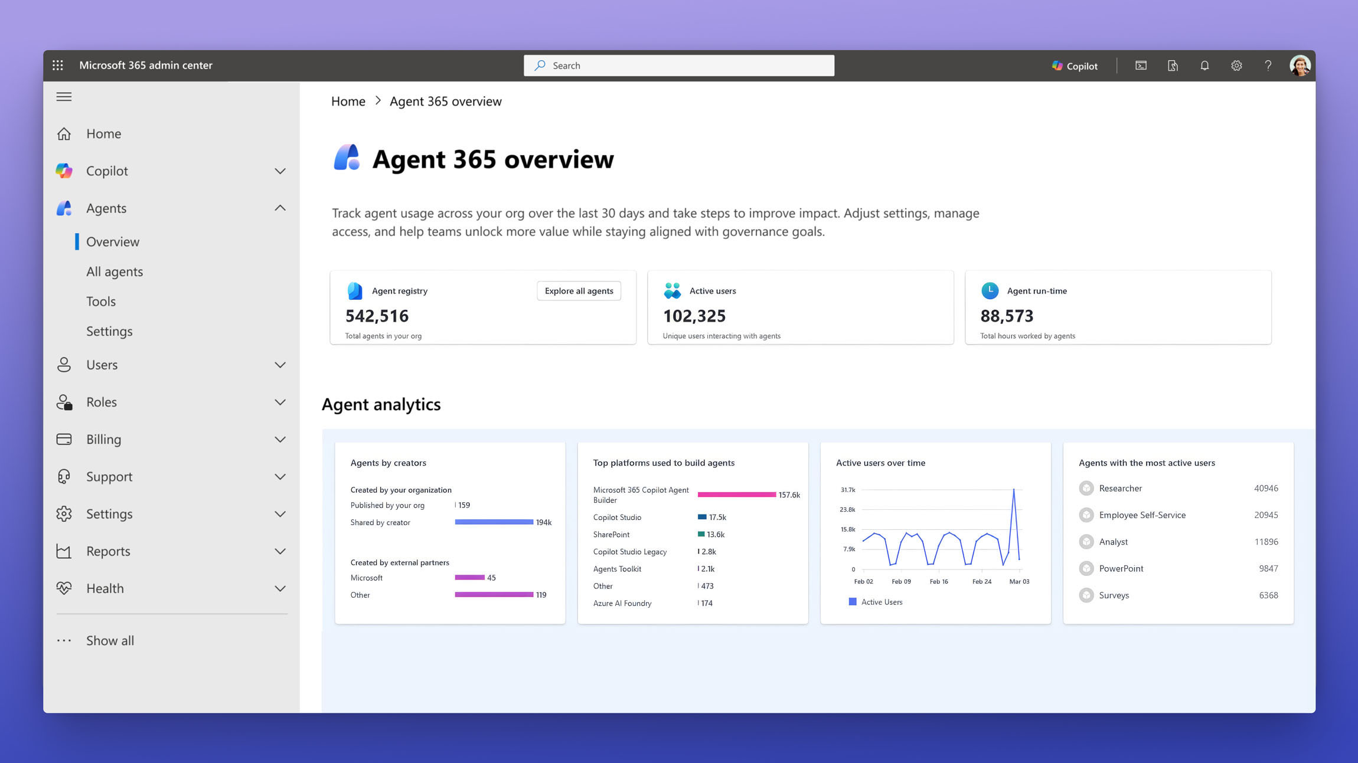The width and height of the screenshot is (1358, 763).
Task: Select the Agents icon in the sidebar
Action: coord(64,208)
